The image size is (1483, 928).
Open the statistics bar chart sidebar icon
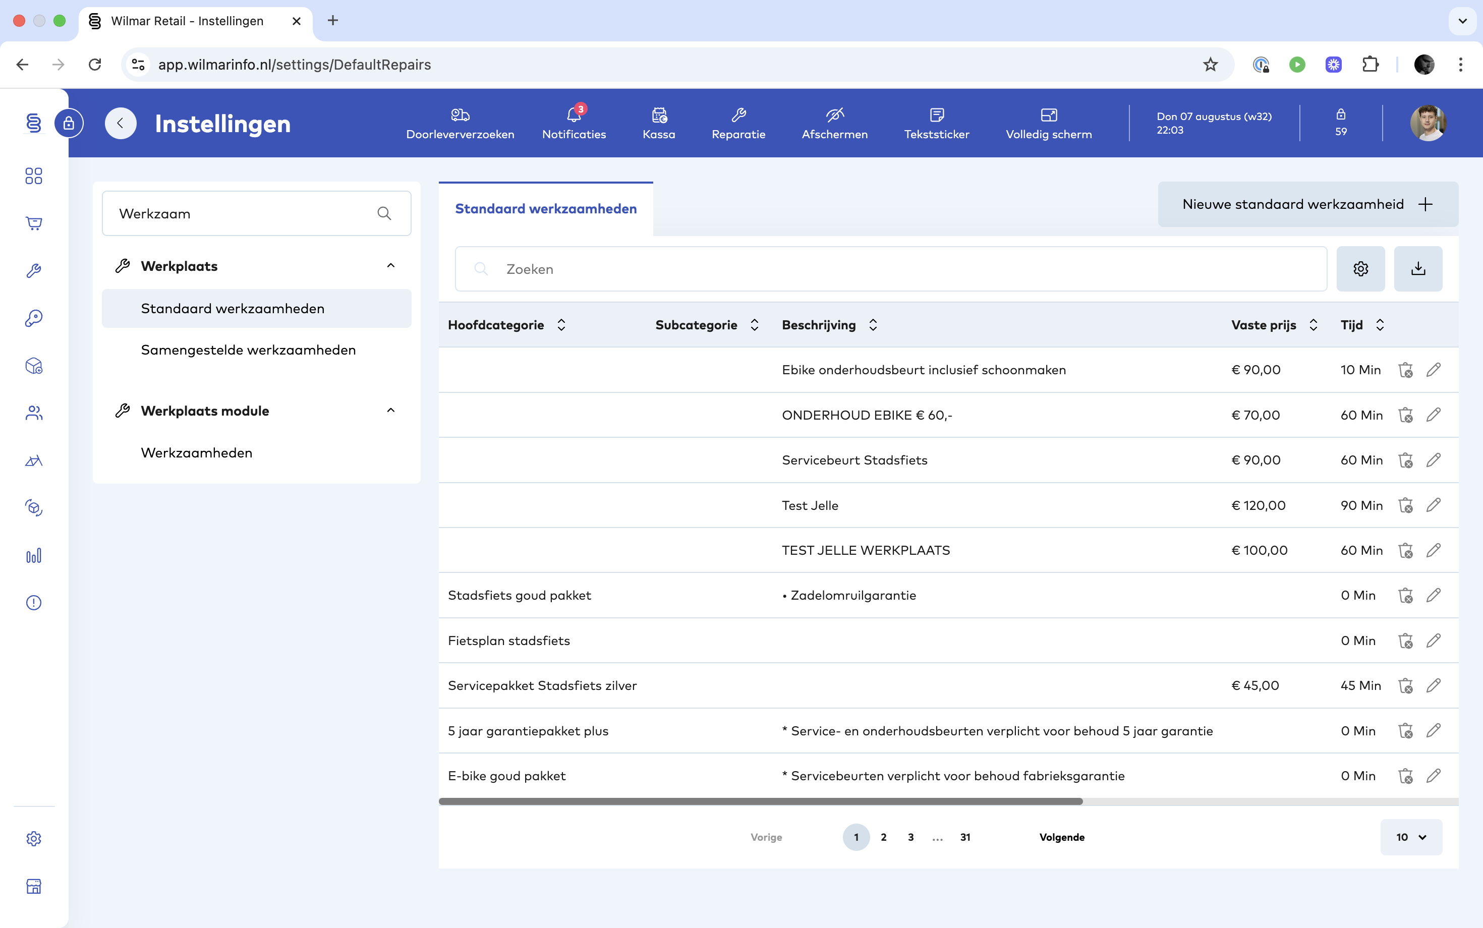coord(34,555)
